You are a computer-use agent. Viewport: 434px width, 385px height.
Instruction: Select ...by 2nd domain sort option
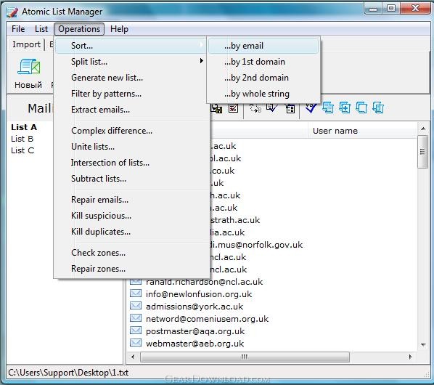263,78
